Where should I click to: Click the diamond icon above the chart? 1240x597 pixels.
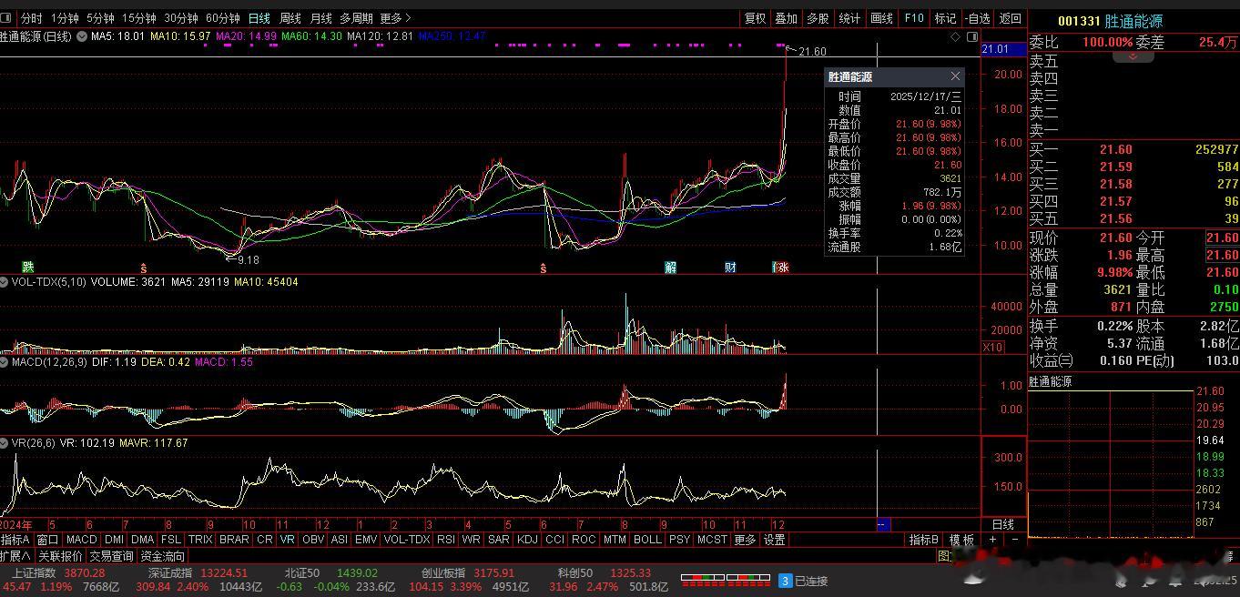955,36
